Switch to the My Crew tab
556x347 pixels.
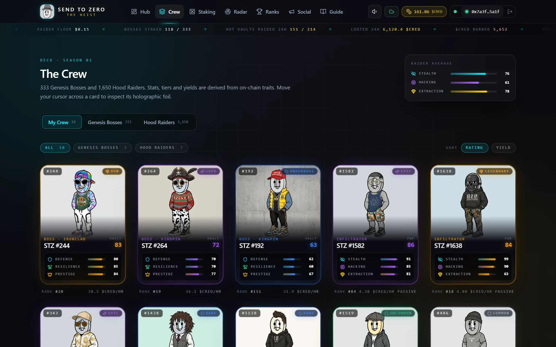coord(62,122)
